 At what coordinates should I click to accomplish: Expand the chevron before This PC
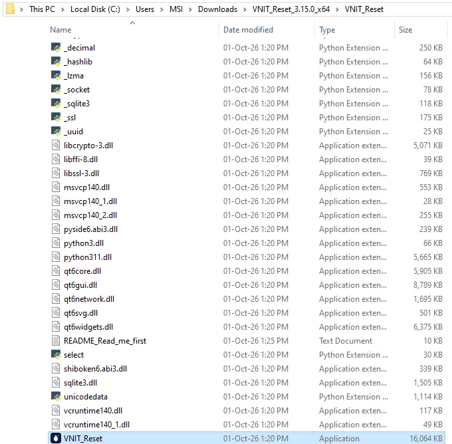[21, 9]
